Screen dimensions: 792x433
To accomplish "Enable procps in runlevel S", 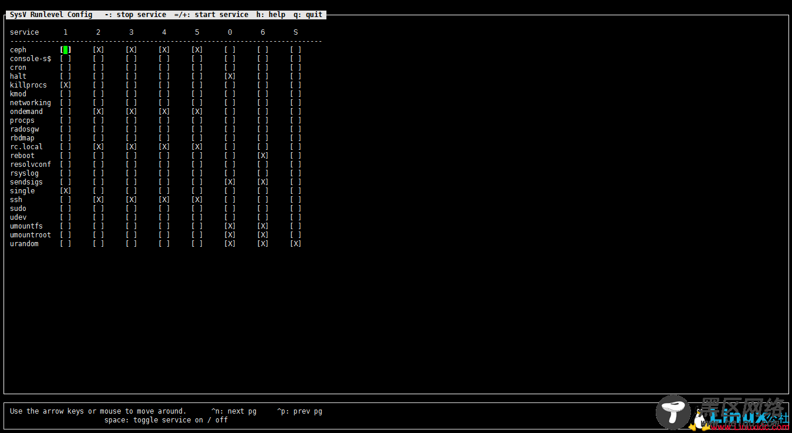I will [296, 120].
